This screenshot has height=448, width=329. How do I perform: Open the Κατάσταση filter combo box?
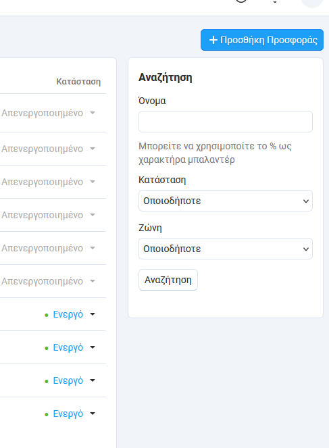pos(226,201)
